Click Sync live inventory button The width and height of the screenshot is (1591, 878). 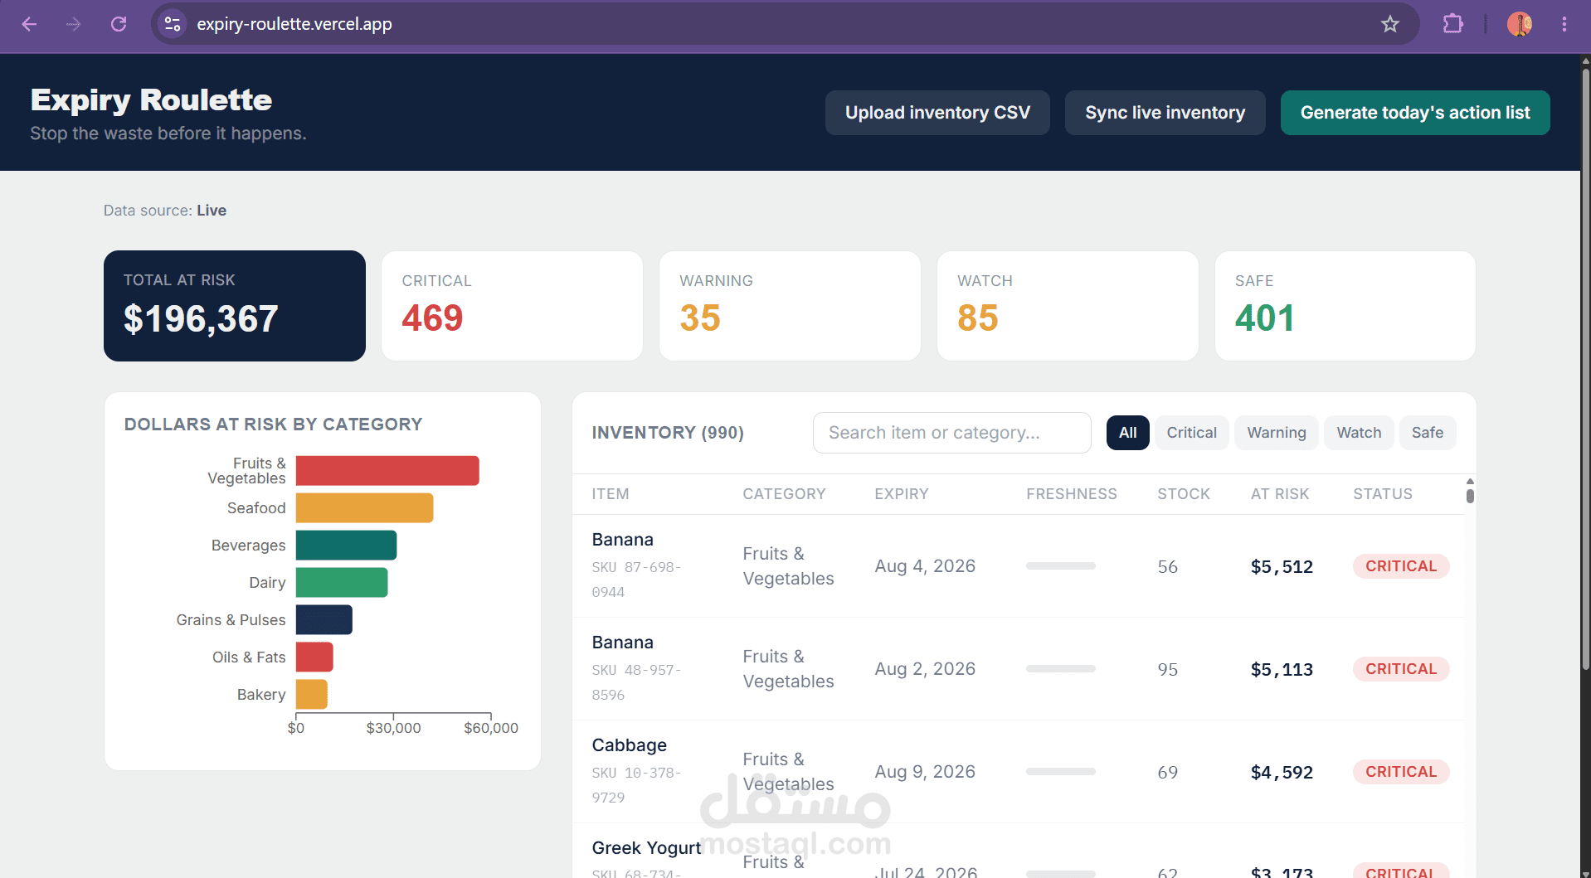(1165, 113)
